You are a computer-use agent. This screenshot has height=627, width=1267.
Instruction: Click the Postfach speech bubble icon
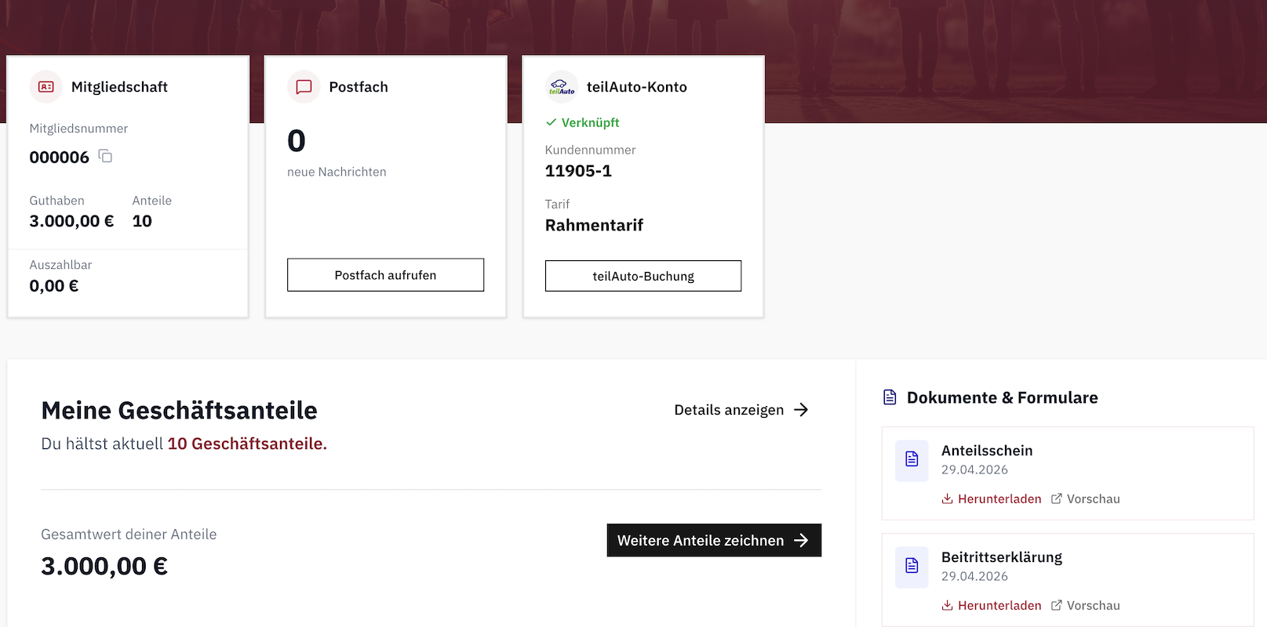pyautogui.click(x=304, y=87)
